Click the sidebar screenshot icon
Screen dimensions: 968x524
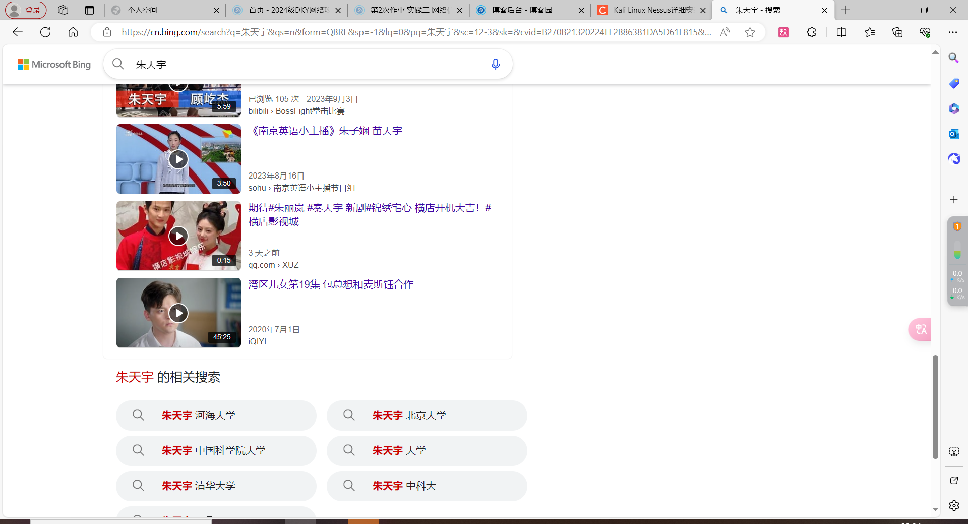coord(954,452)
